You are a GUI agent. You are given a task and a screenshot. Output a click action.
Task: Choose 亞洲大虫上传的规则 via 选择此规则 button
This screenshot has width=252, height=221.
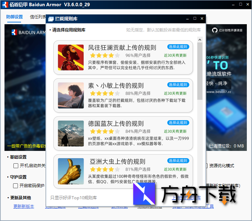(178, 161)
